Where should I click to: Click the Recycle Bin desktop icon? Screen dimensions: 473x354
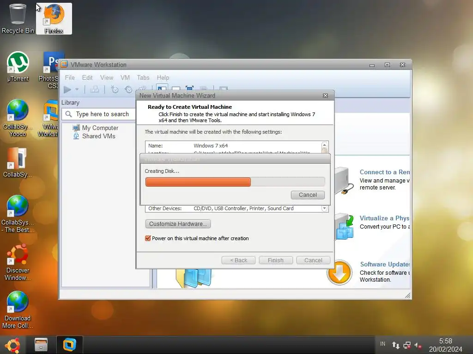point(18,18)
